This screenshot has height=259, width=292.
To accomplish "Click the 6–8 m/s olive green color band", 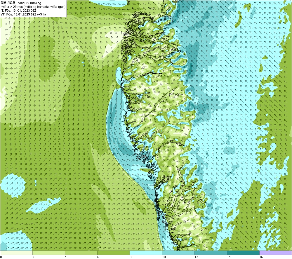I will [x=113, y=253].
